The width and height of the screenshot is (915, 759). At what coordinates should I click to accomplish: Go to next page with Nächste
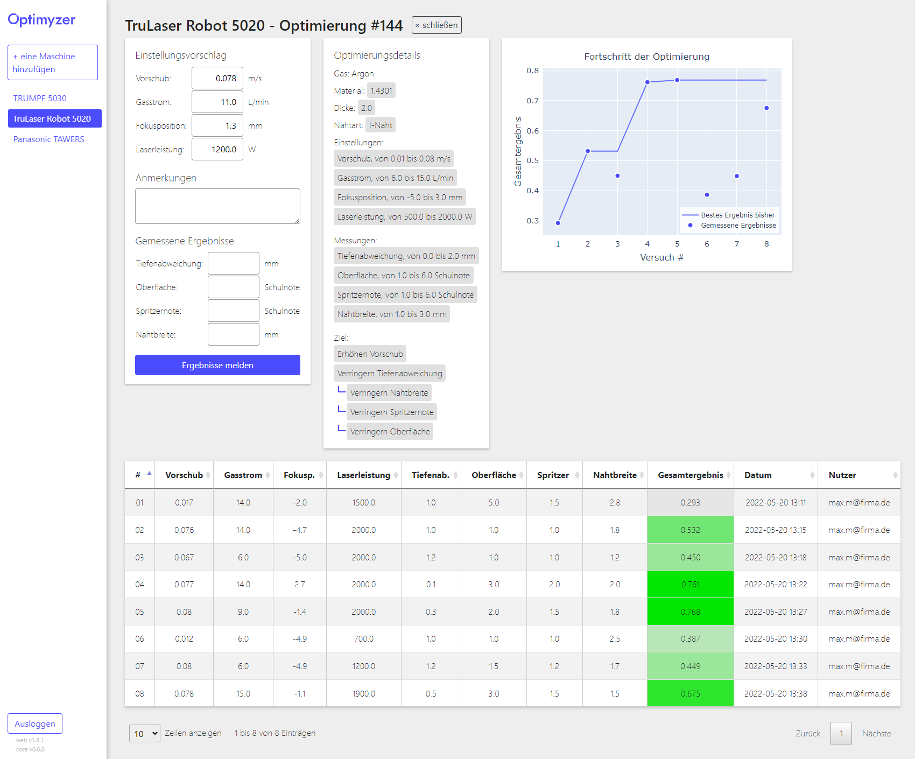876,733
